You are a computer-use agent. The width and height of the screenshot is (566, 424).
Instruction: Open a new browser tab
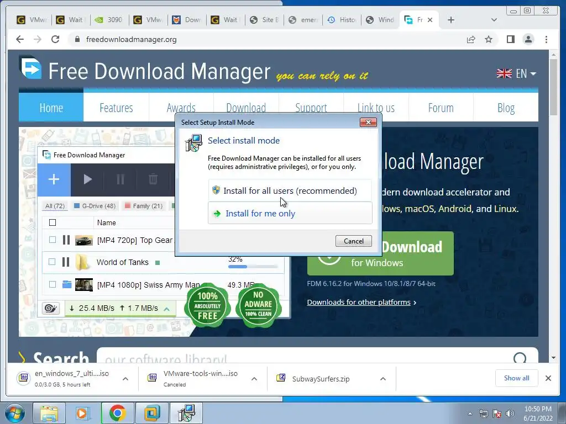pyautogui.click(x=451, y=20)
